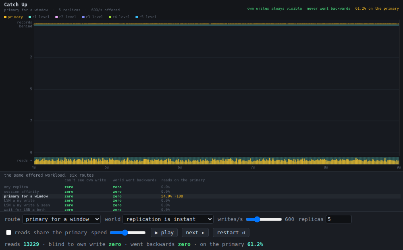This screenshot has height=250, width=403.
Task: Click the primary legend color swatch
Action: 5,17
